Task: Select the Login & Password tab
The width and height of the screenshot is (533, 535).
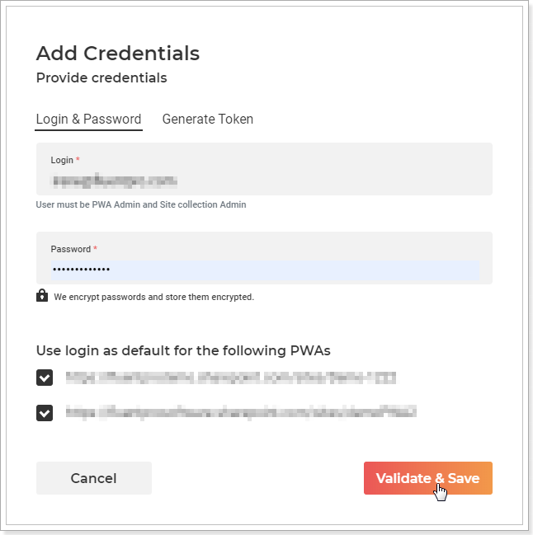Action: pyautogui.click(x=88, y=119)
